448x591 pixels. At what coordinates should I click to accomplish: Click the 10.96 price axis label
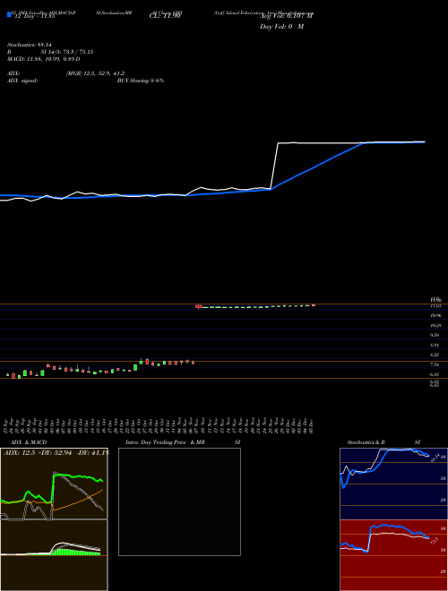(435, 315)
